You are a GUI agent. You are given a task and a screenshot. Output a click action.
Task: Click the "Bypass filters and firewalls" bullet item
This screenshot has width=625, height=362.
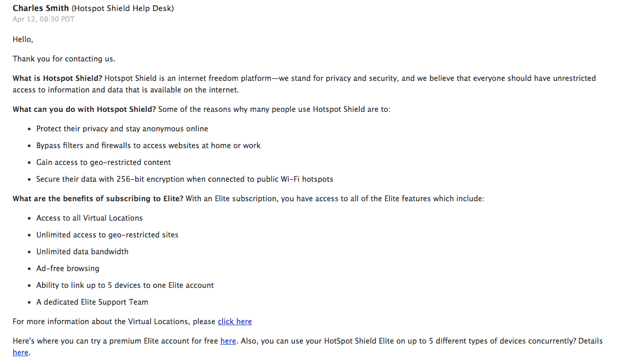[x=148, y=146]
